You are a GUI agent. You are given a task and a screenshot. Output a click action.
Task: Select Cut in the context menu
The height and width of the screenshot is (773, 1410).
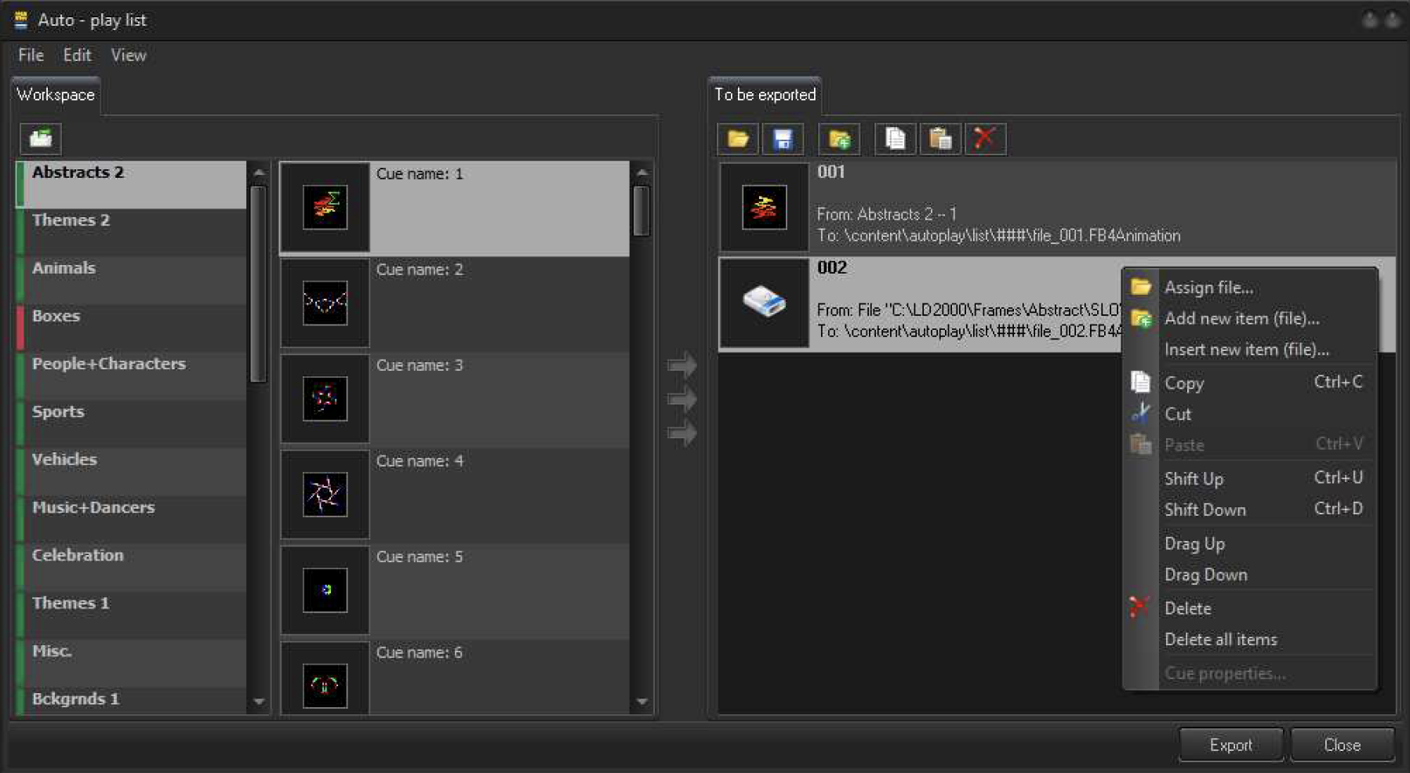point(1250,414)
